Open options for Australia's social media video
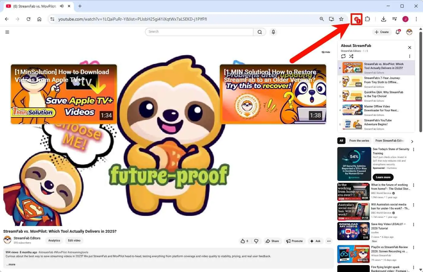Viewport: 423px width, 272px height. coord(413,205)
